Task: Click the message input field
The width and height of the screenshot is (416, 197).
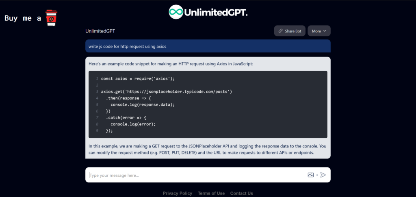Action: (x=195, y=175)
